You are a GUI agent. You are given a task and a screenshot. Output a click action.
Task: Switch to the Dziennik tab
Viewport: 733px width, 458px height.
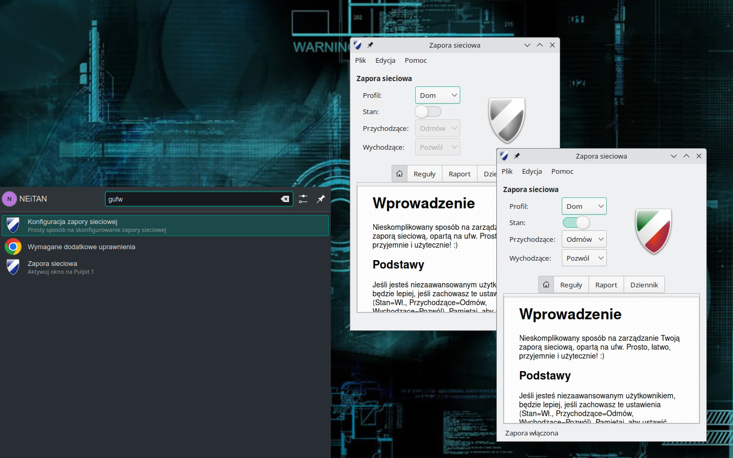(x=644, y=284)
